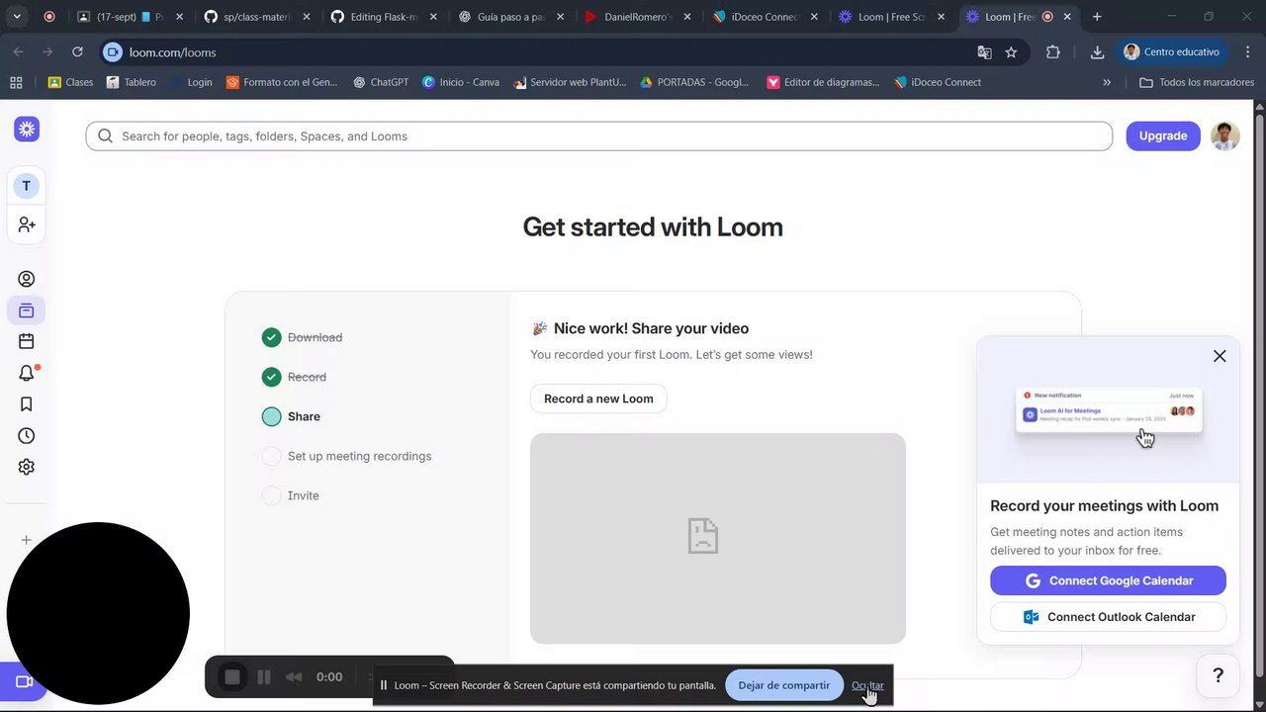
Task: Click Dejar de compartir button
Action: point(783,685)
